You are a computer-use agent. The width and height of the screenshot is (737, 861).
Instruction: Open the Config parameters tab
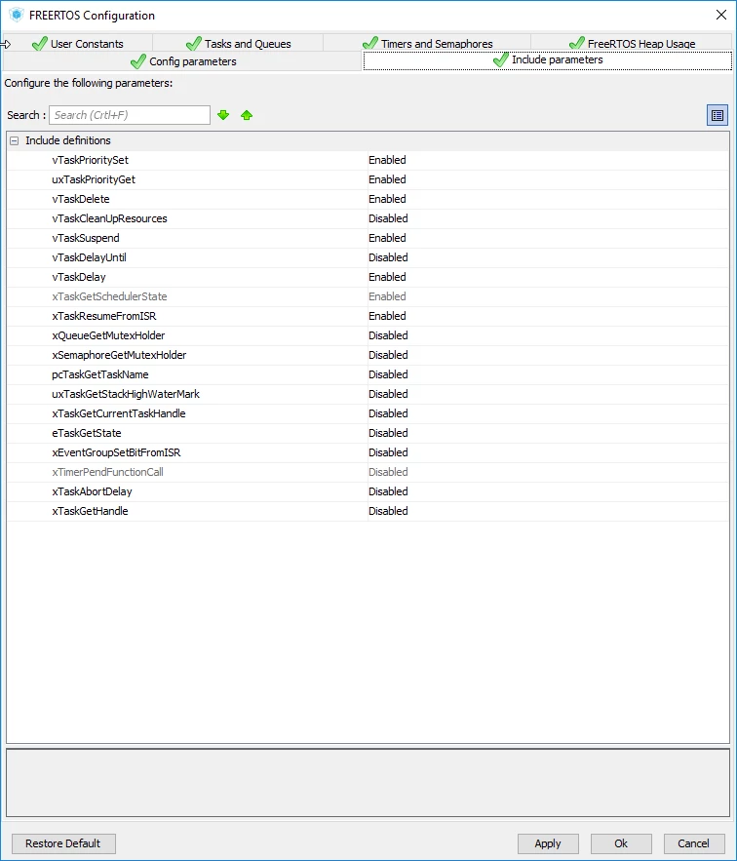(x=183, y=61)
